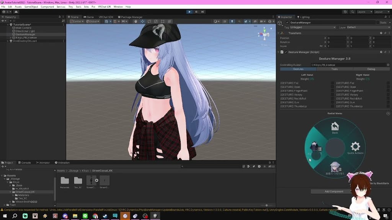Enable the left hand [GESTURE] Fist checkbox

[332, 83]
